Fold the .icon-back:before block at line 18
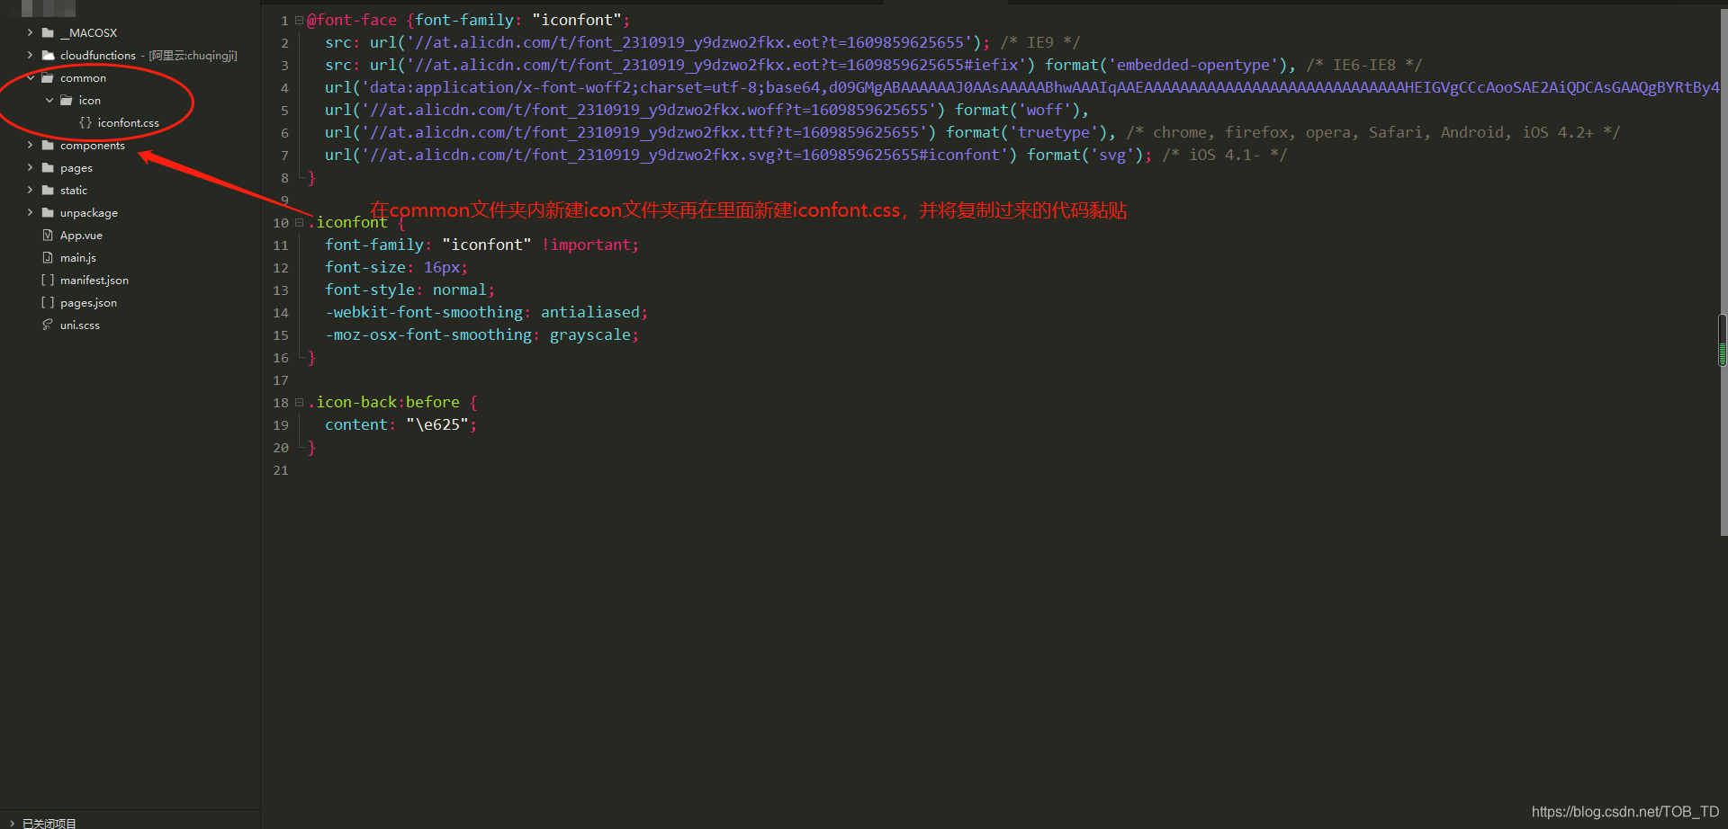1728x829 pixels. pyautogui.click(x=299, y=403)
